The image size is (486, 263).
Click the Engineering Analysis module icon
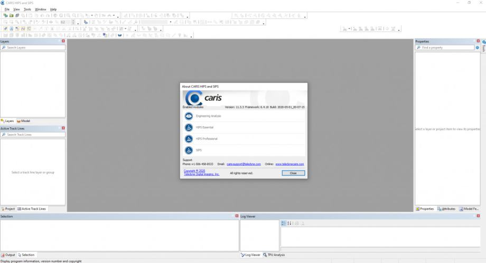click(x=189, y=116)
